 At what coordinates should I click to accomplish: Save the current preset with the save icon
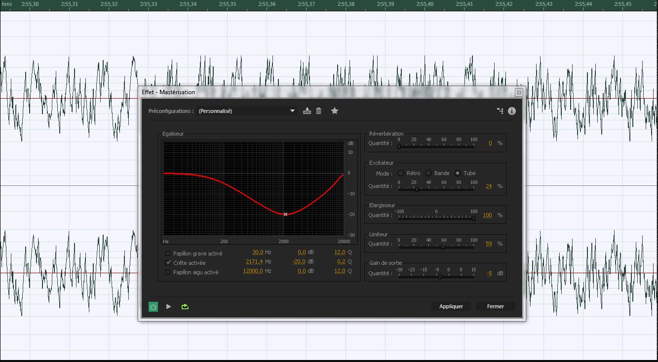pos(307,111)
